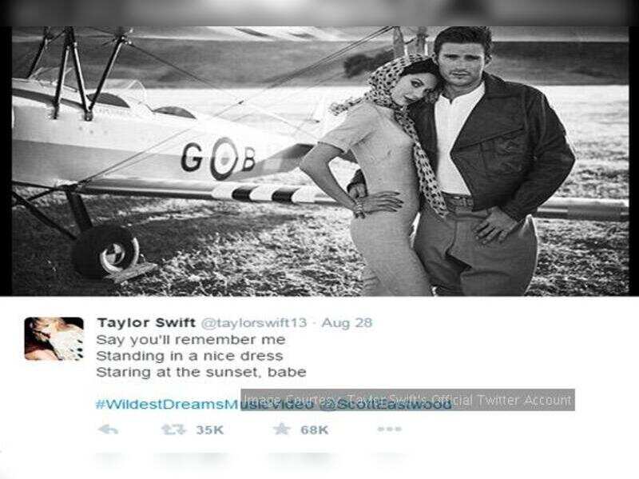Click the biplane's landing wheel in photo
This screenshot has height=479, width=639.
(x=107, y=253)
